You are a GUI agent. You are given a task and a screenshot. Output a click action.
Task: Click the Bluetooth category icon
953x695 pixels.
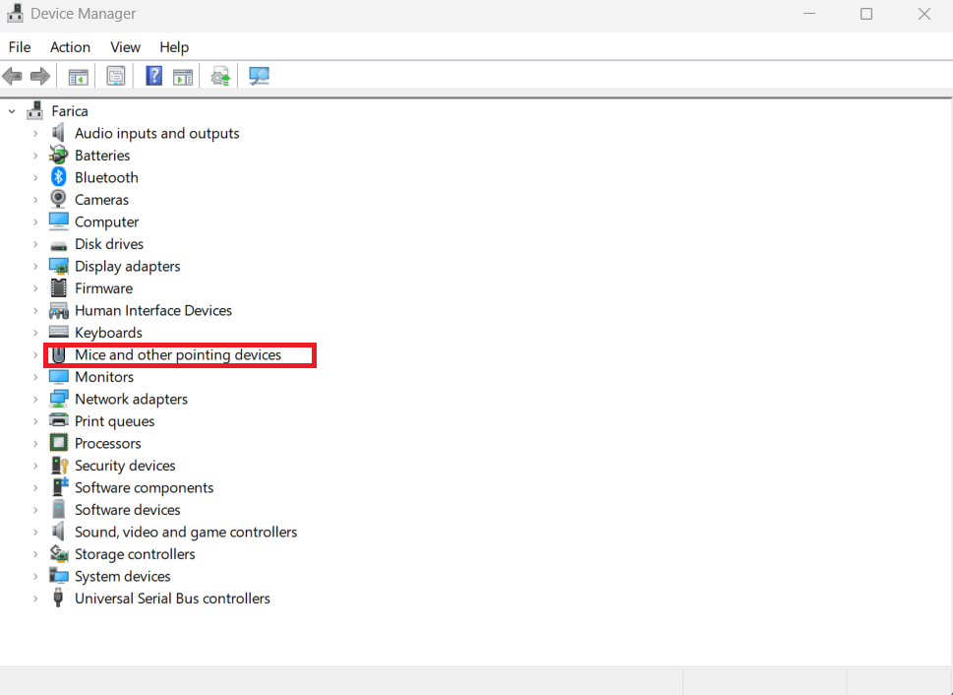point(59,177)
